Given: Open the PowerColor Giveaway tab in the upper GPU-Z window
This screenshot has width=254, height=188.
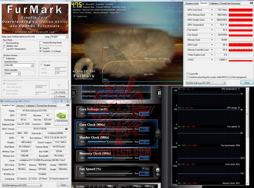Looking at the screenshot, I should (230, 3).
